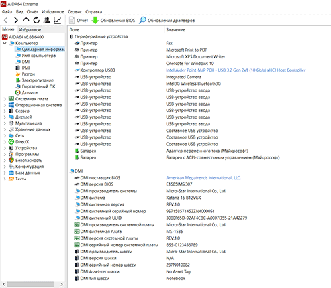Click the Электропитание icon in tree
This screenshot has height=288, width=331.
point(18,80)
